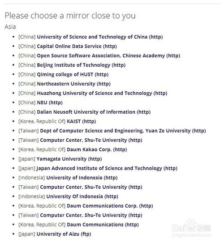The width and height of the screenshot is (224, 243).
Task: Open Open Source Software Association mirror link
Action: click(108, 55)
